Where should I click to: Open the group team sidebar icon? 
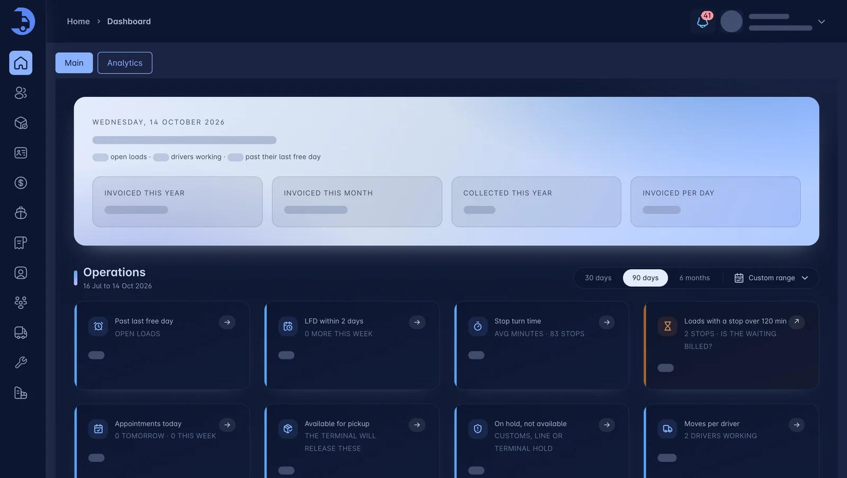pos(21,302)
